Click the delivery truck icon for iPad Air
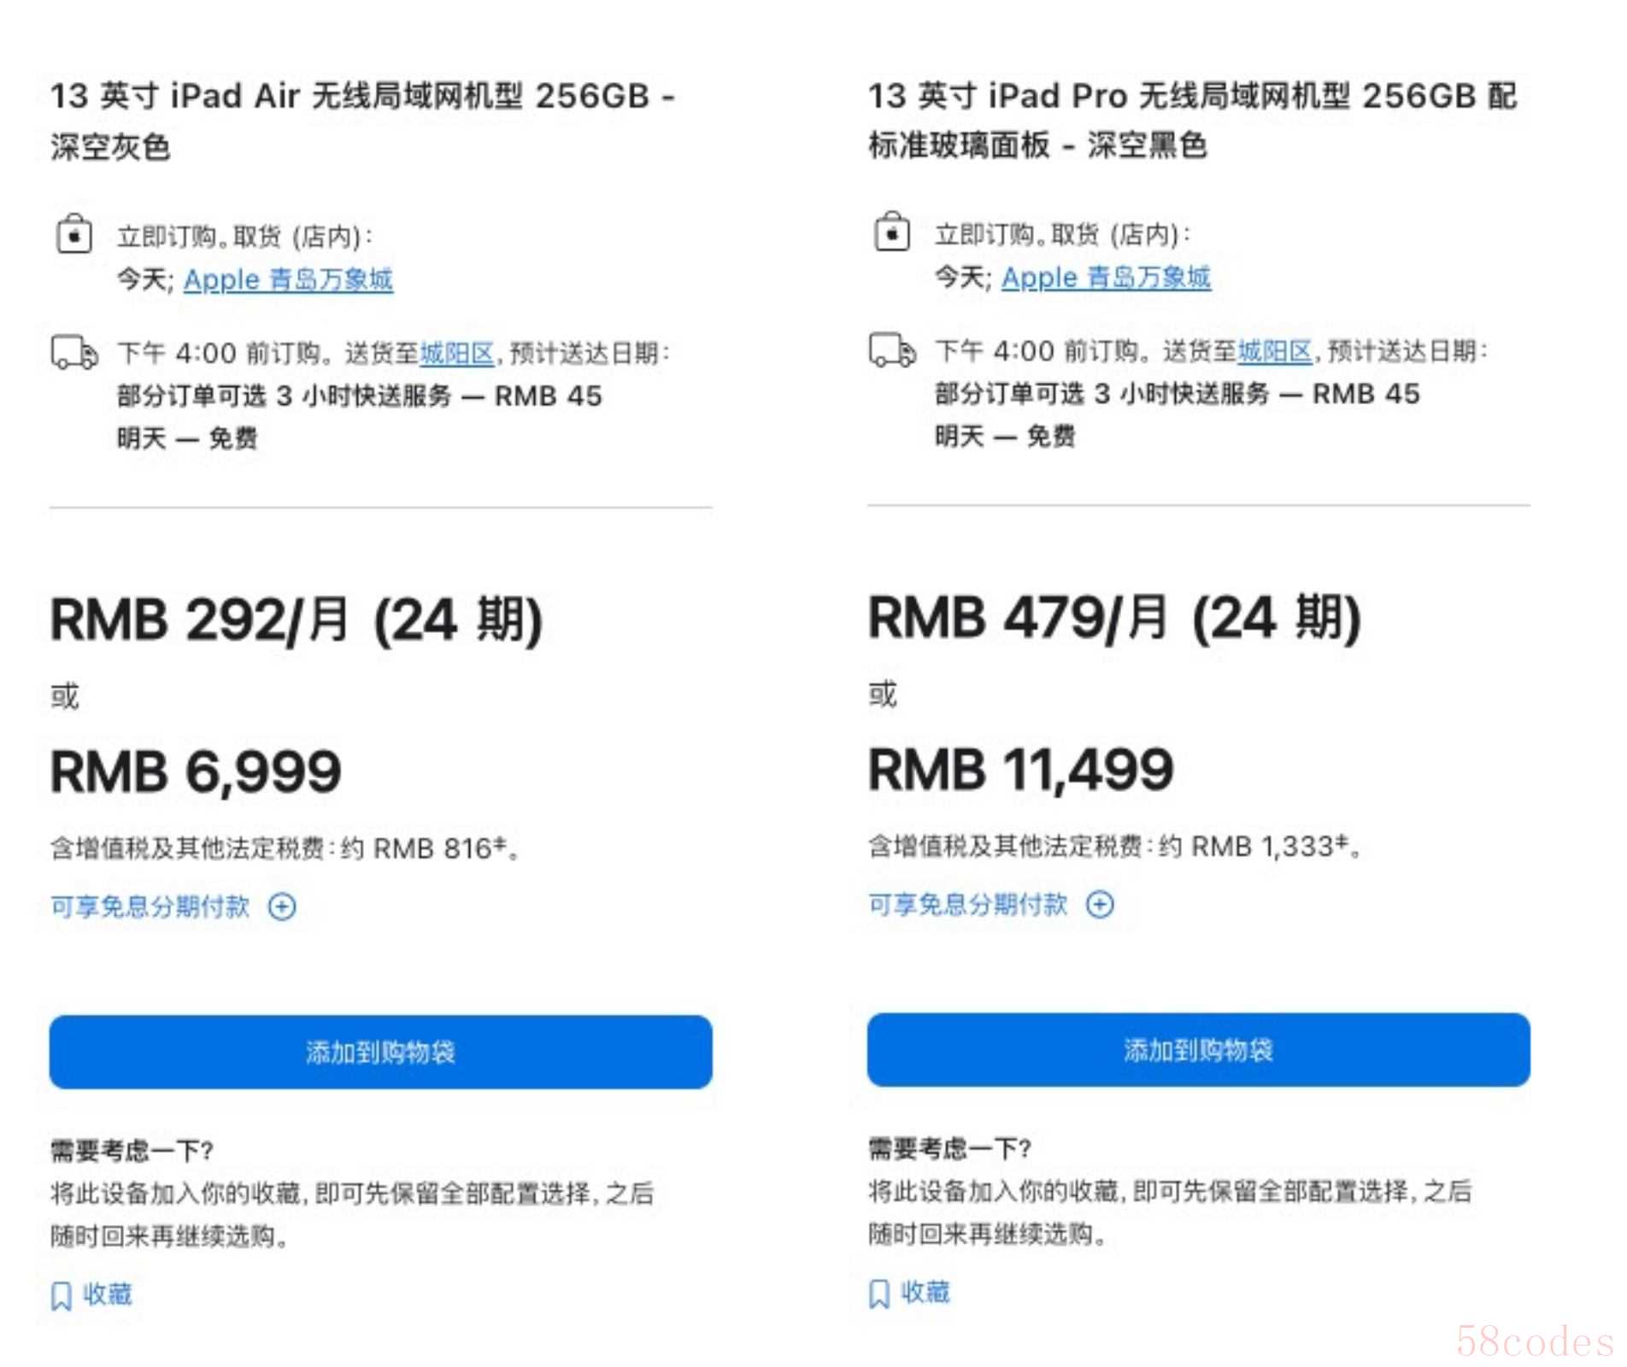 [x=74, y=352]
